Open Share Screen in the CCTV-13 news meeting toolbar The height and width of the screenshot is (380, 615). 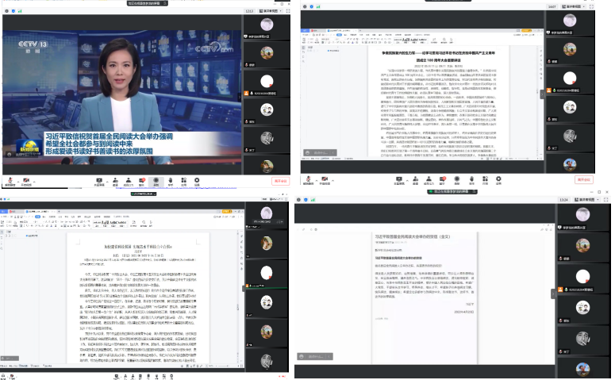tap(98, 180)
